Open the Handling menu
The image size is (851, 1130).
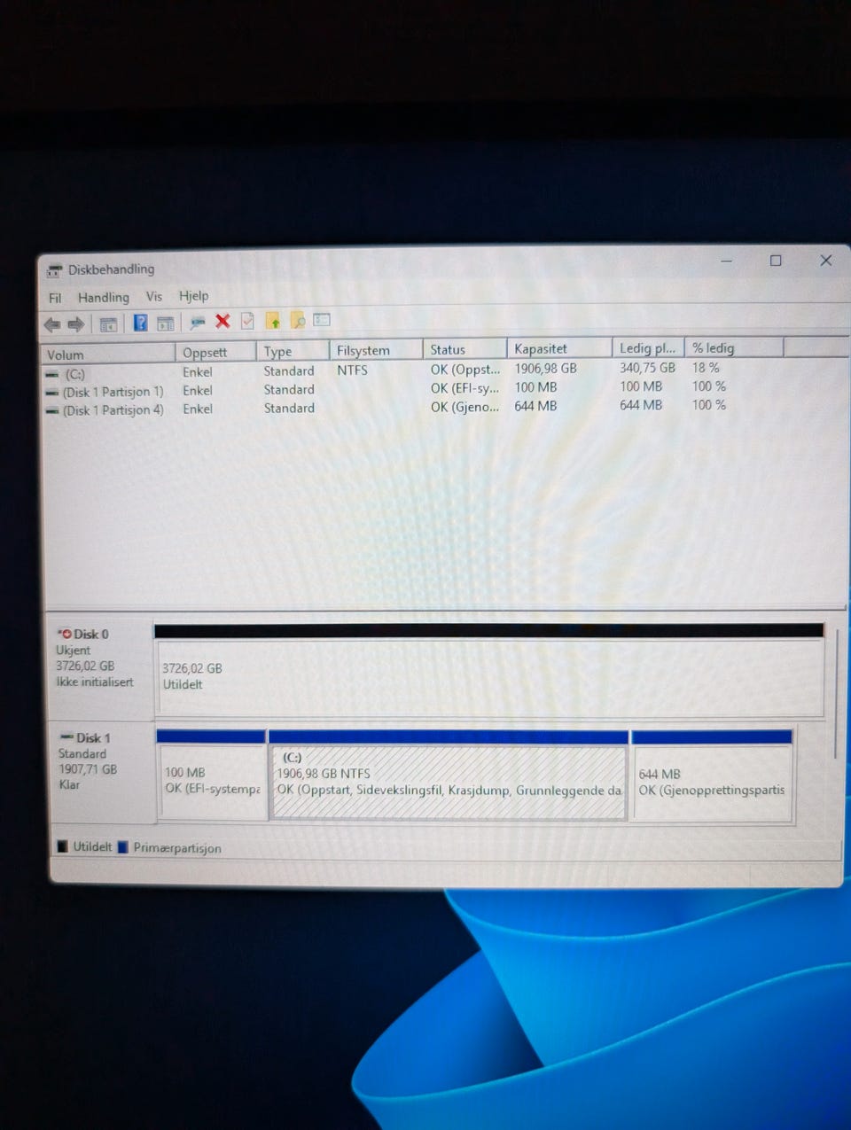[103, 297]
